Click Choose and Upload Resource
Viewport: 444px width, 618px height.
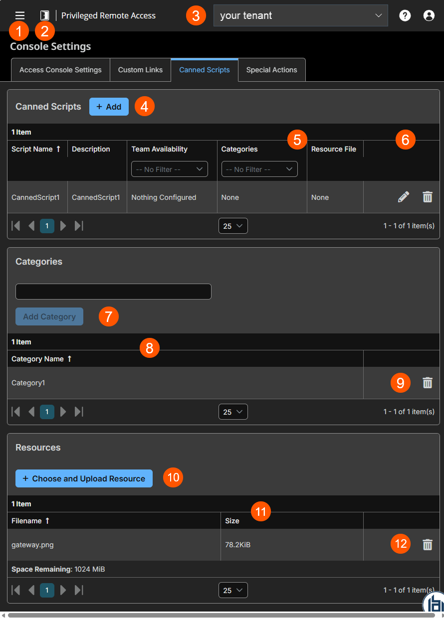84,477
